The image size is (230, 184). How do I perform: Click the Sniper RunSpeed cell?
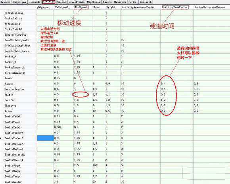click(83, 95)
